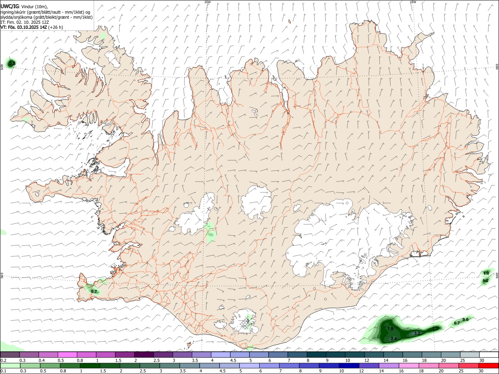The image size is (499, 374).
Task: Select the darkest plum 2 snow-scale swatch
Action: coord(144,355)
